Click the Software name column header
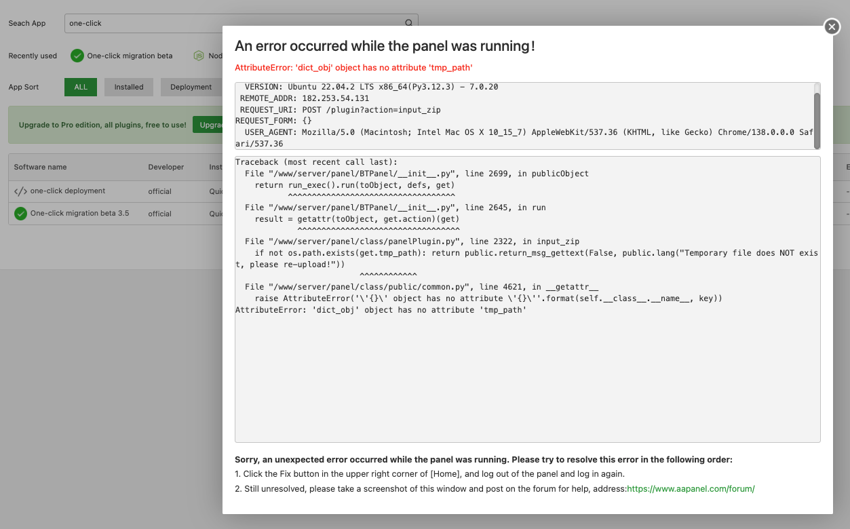The image size is (850, 529). click(40, 167)
